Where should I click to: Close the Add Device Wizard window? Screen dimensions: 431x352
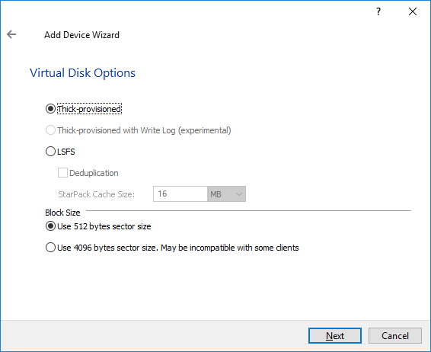[x=413, y=11]
